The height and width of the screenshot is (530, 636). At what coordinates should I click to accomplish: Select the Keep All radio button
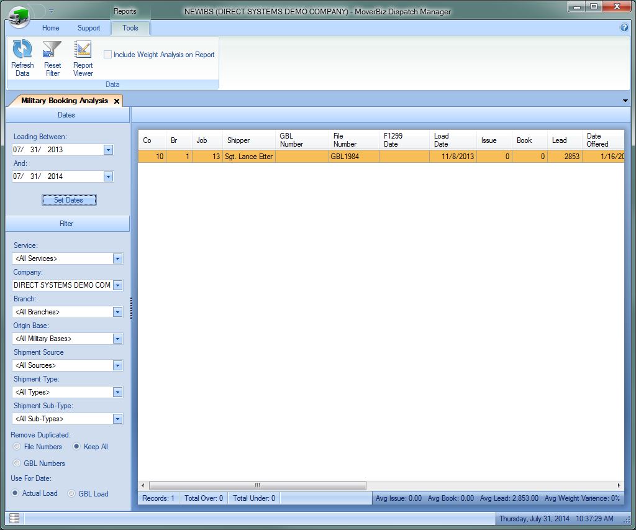click(x=77, y=447)
